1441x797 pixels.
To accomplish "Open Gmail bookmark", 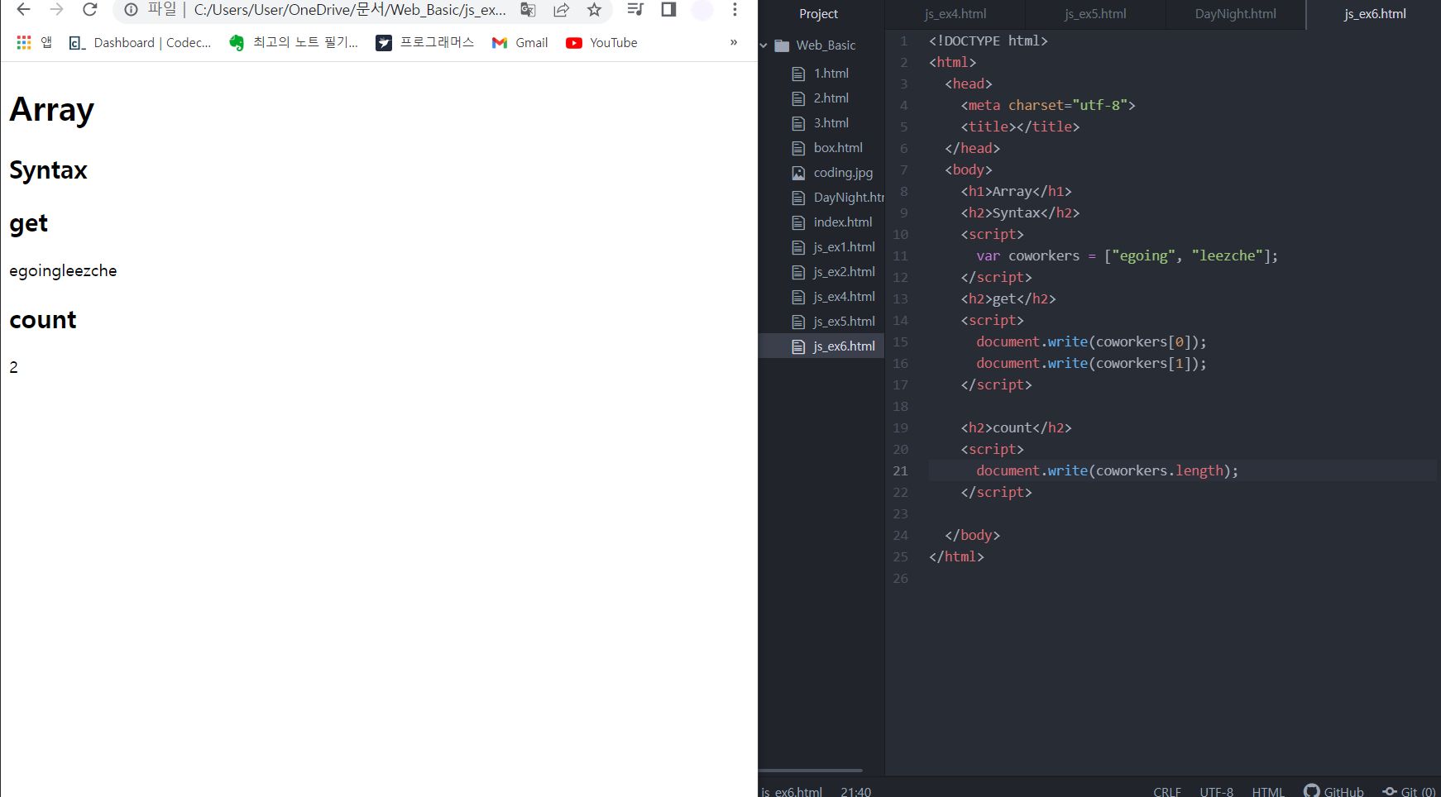I will coord(519,42).
